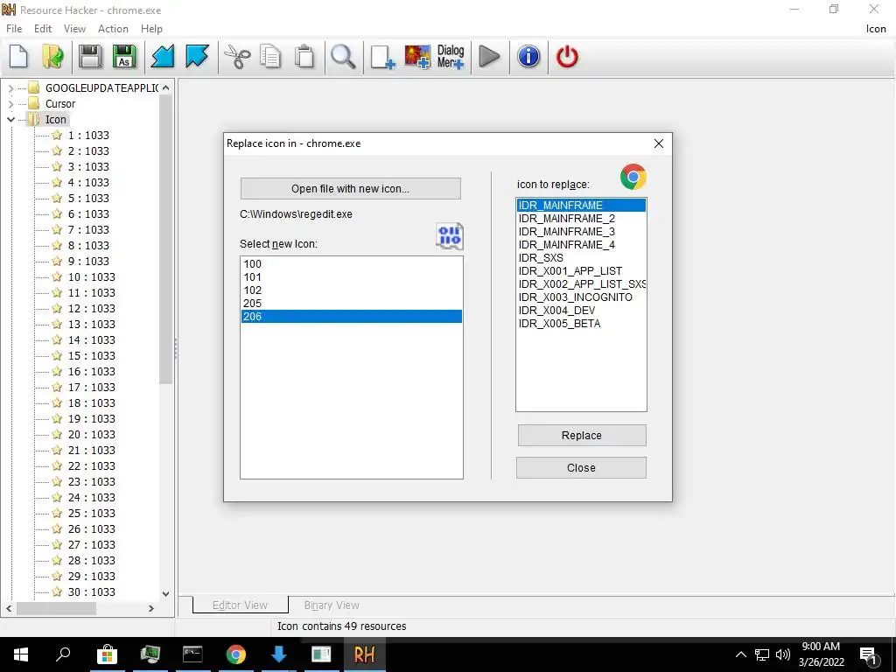
Task: Open the notification center icon
Action: (x=868, y=654)
